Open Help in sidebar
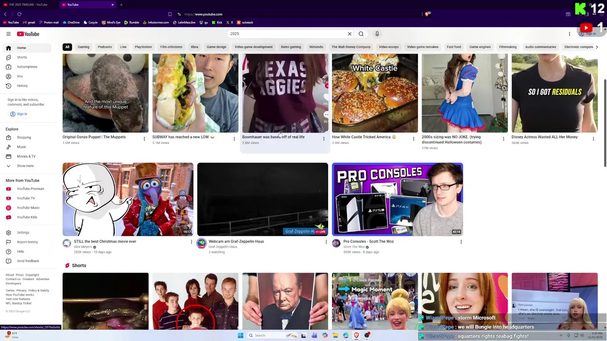 (x=28, y=251)
